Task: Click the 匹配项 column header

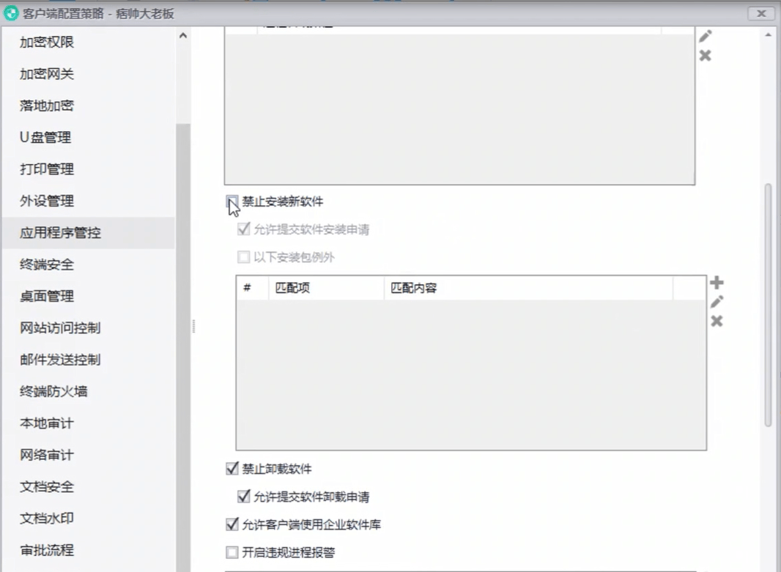Action: coord(292,288)
